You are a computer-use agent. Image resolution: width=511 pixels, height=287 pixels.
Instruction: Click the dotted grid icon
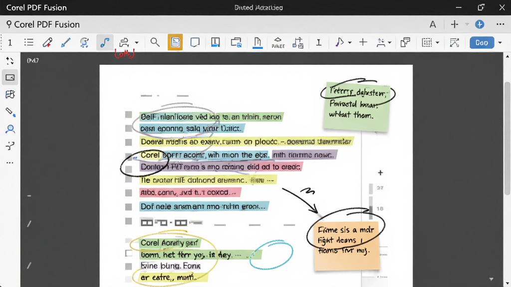[427, 42]
